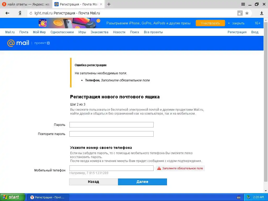Select the Регистрация - Почт... taskbar button
This screenshot has width=268, height=201.
48,197
